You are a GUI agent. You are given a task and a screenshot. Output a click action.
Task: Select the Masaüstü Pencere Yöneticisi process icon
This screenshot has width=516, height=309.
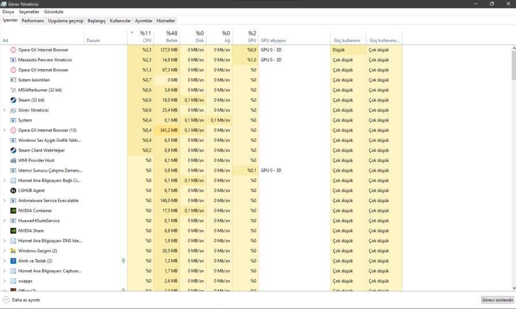(13, 60)
